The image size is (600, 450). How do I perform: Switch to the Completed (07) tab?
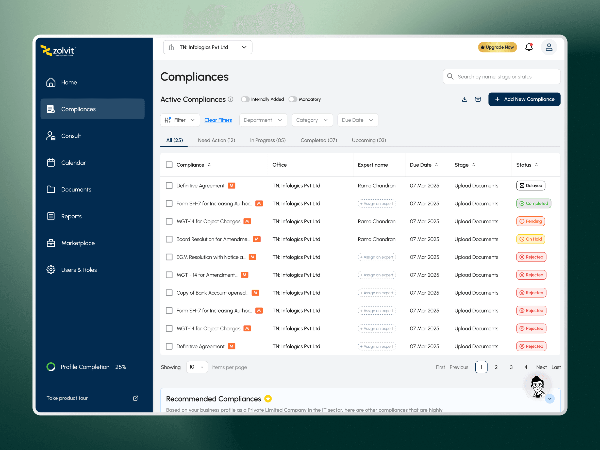[319, 140]
